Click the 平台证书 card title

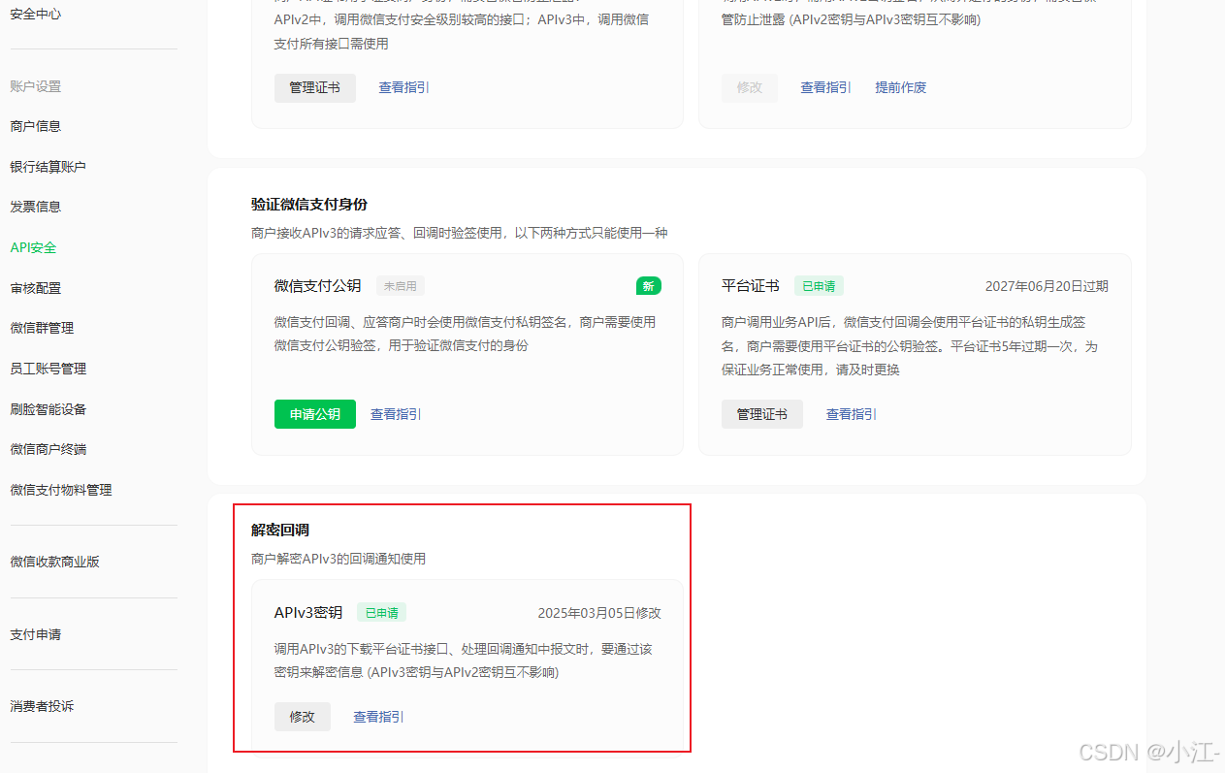[751, 286]
